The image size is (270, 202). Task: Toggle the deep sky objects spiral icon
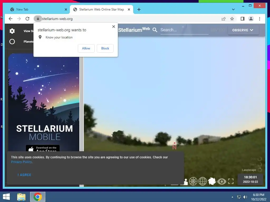coord(212,181)
